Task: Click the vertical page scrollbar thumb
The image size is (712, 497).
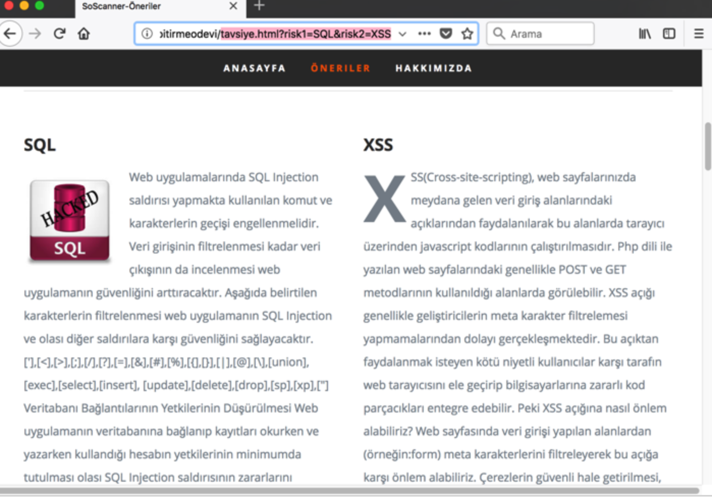Action: [x=707, y=147]
